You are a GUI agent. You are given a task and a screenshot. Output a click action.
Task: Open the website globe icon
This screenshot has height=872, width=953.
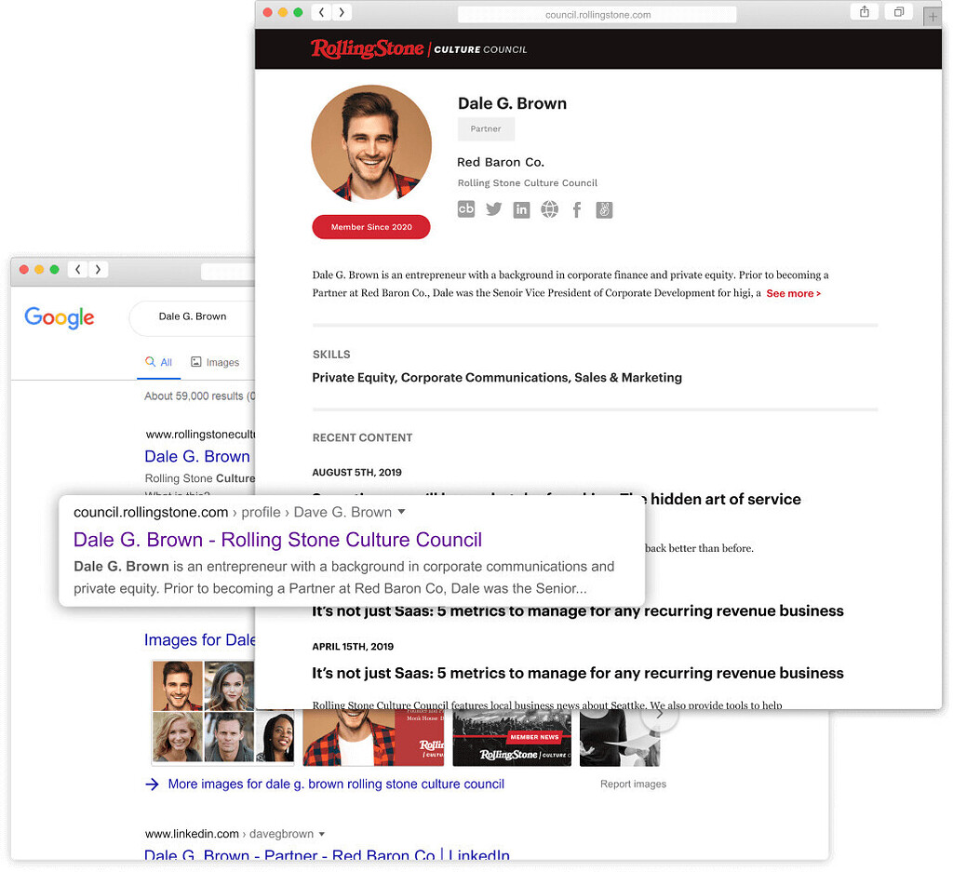(551, 209)
